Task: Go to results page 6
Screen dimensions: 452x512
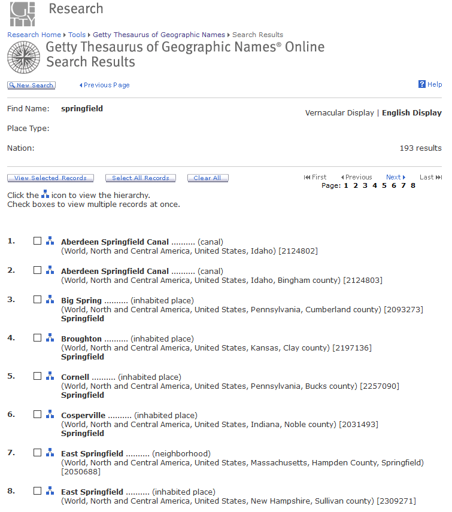Action: pyautogui.click(x=394, y=185)
